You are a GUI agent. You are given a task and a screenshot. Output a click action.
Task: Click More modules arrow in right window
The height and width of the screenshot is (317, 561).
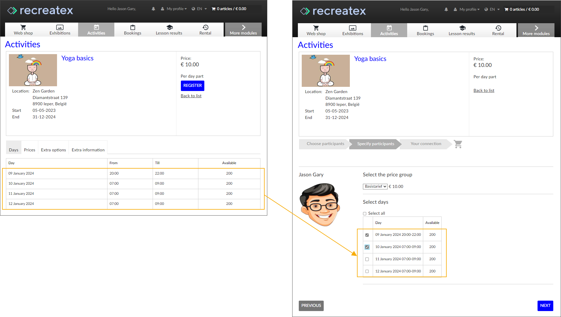coord(536,28)
